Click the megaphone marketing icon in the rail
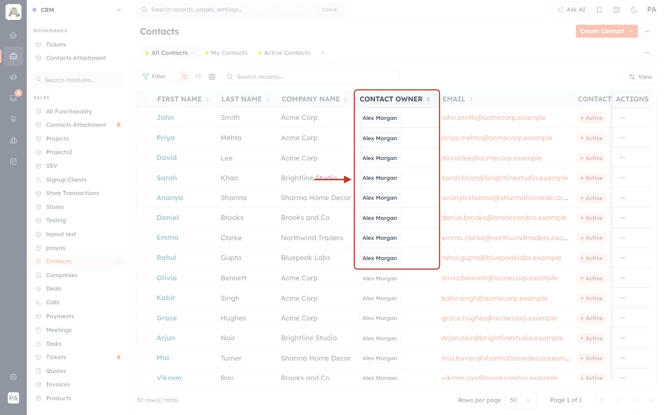Viewport: 664px width, 415px height. pyautogui.click(x=13, y=77)
